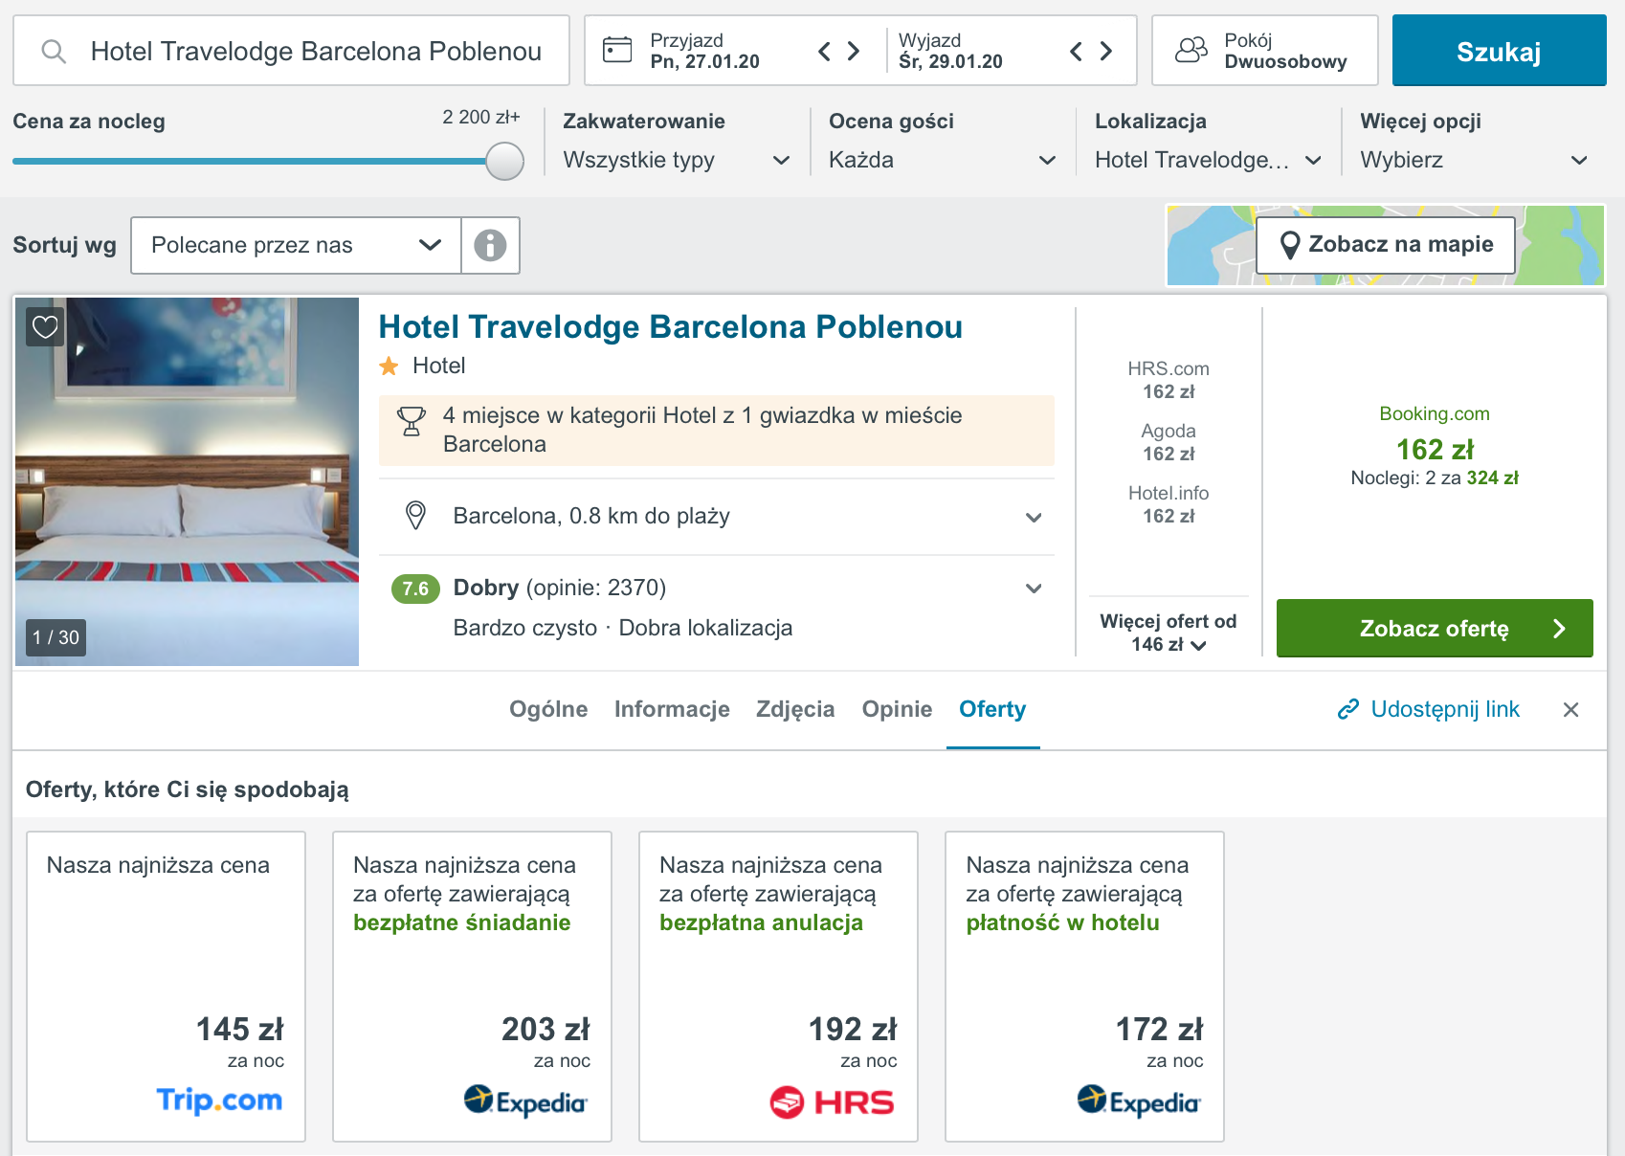This screenshot has height=1156, width=1625.
Task: Switch to the Opinie tab
Action: 897,709
